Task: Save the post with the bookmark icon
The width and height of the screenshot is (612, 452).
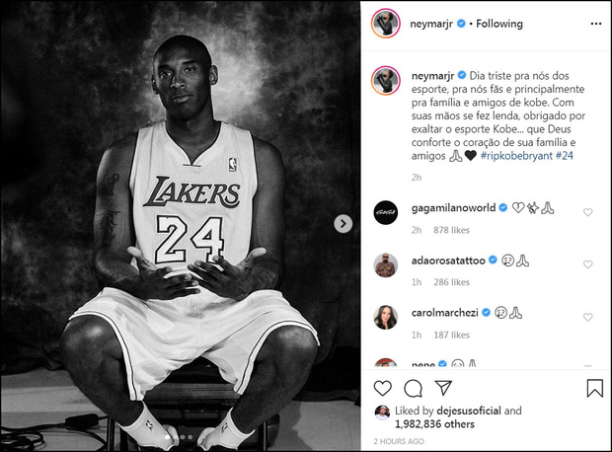Action: coord(594,389)
